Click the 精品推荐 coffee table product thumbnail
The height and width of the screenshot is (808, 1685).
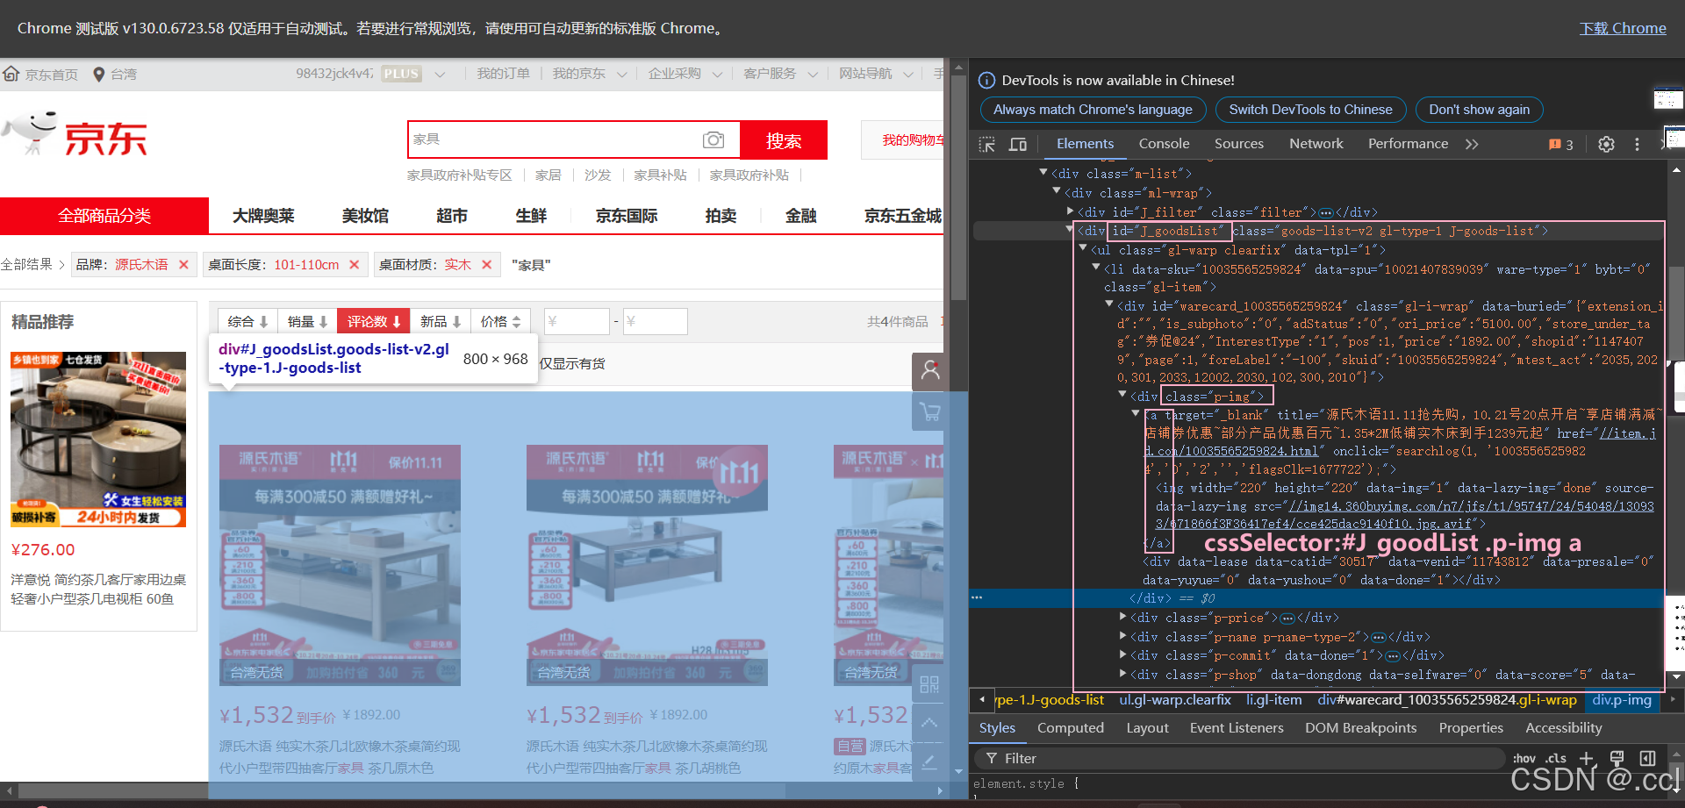[x=98, y=440]
